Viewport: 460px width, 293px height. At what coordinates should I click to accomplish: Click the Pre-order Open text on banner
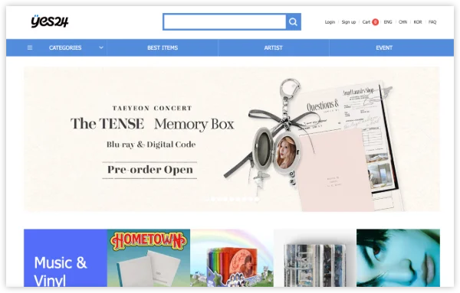(150, 170)
